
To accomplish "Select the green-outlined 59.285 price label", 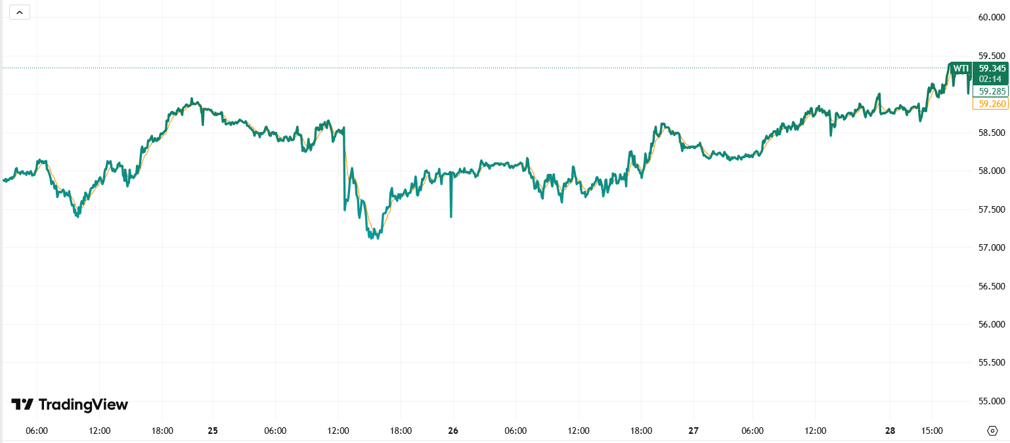I will [990, 91].
